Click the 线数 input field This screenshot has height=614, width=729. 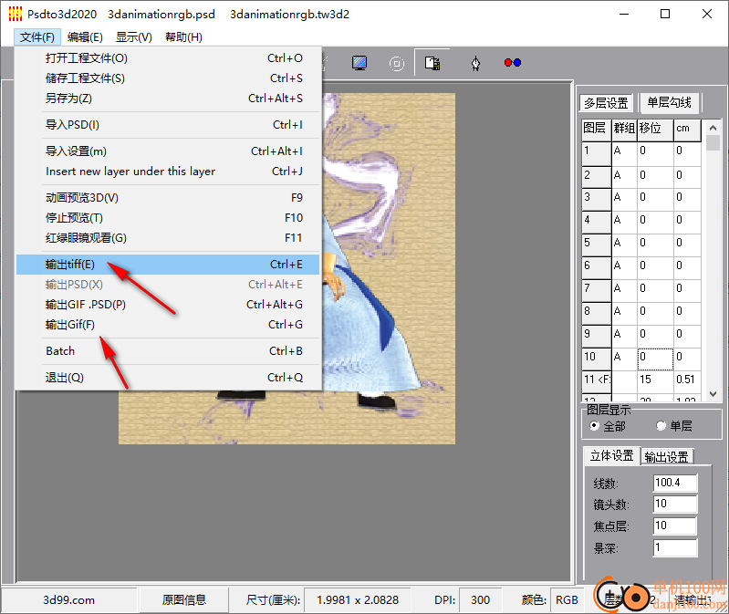(x=675, y=483)
